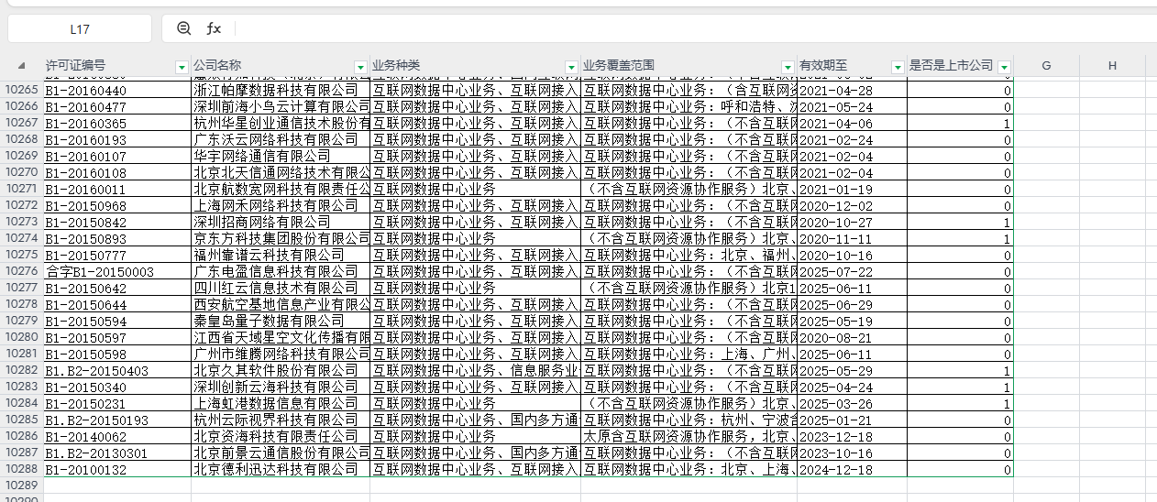Image resolution: width=1157 pixels, height=502 pixels.
Task: Select column H header
Action: [1112, 66]
